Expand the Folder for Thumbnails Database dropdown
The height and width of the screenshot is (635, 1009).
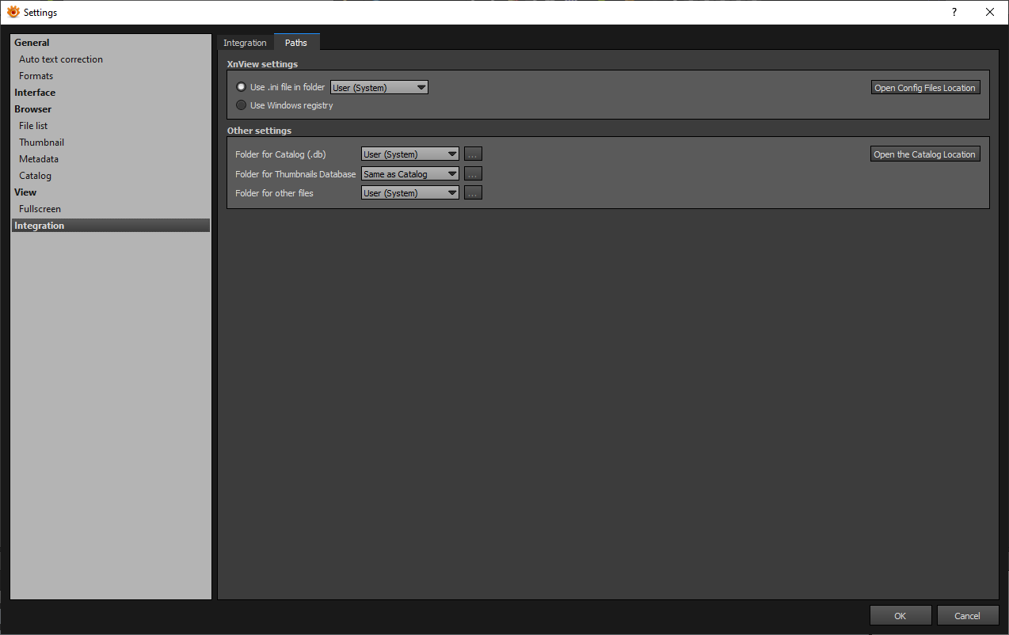(409, 174)
